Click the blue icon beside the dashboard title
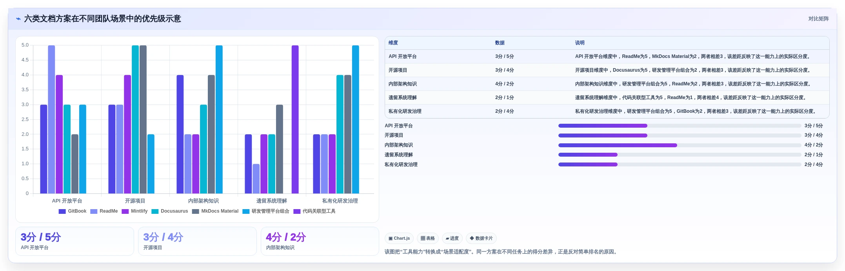Image resolution: width=845 pixels, height=271 pixels. click(18, 19)
